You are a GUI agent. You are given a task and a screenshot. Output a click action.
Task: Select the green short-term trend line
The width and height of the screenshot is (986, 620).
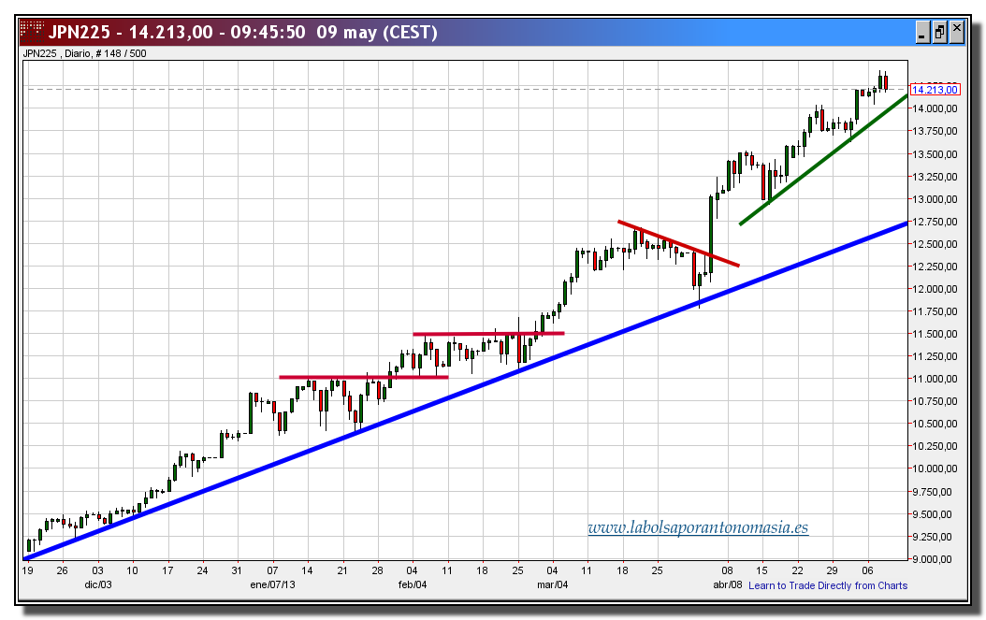click(x=824, y=160)
